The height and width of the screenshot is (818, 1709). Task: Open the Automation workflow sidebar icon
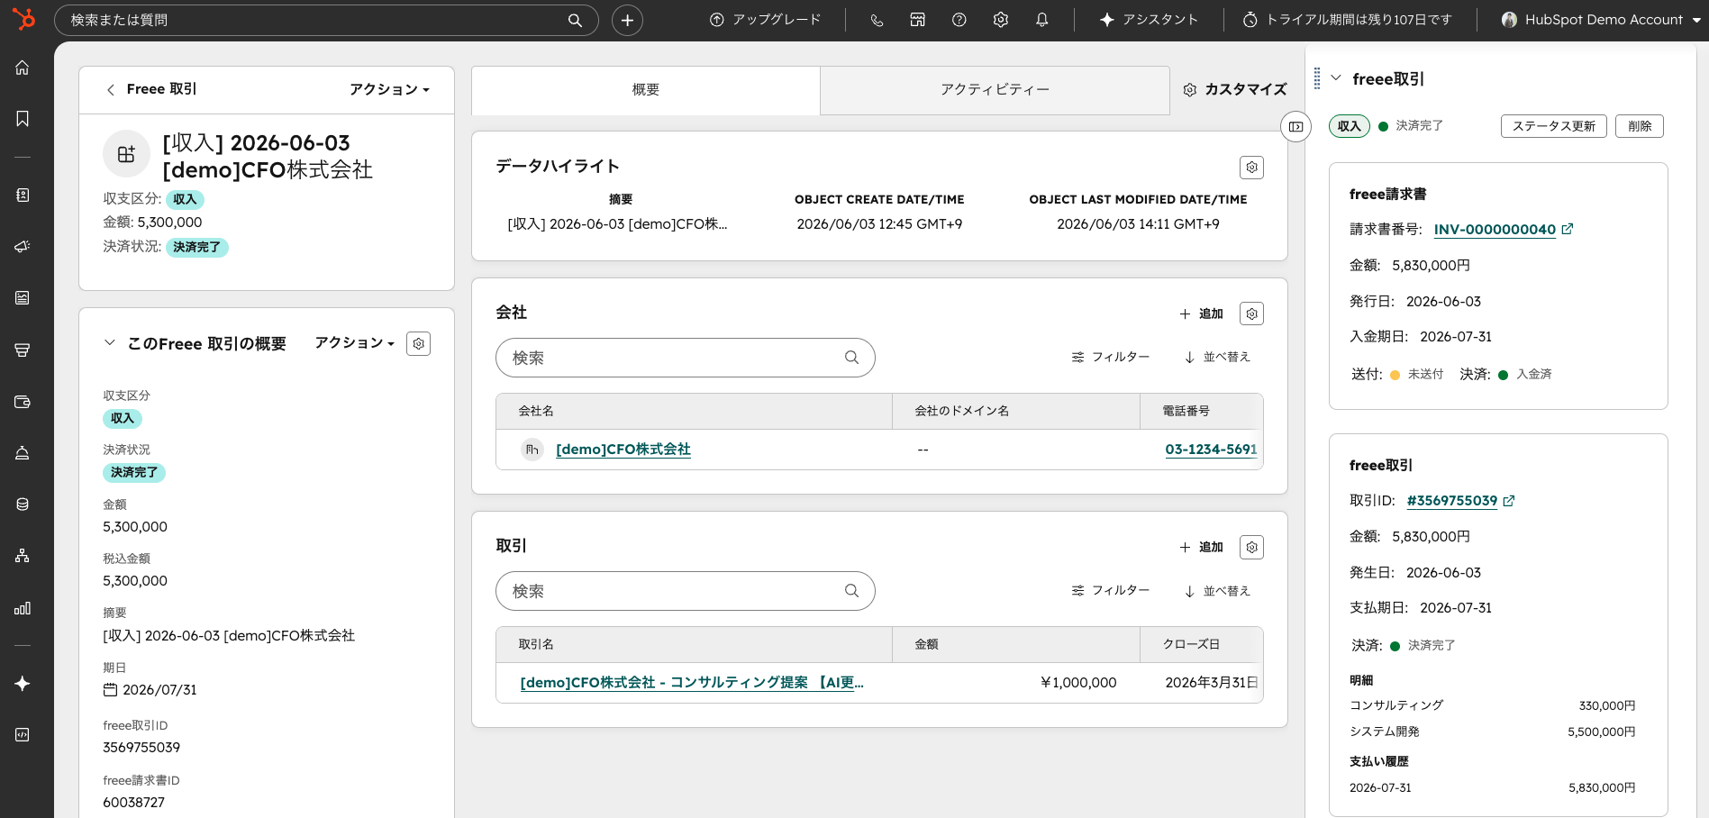click(x=23, y=556)
